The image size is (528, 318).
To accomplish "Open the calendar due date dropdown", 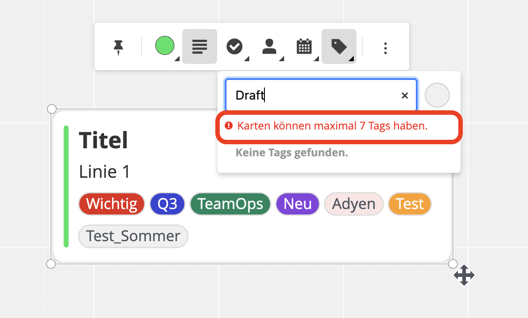I will click(304, 46).
